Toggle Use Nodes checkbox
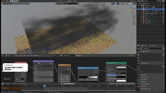The image size is (166, 93). pos(32,56)
